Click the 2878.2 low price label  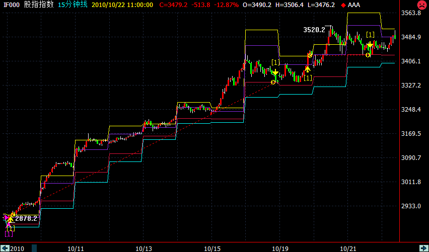(26, 219)
